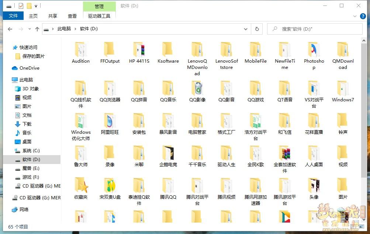Click 软件 (D:) in the address path
Image resolution: width=370 pixels, height=234 pixels.
[89, 29]
